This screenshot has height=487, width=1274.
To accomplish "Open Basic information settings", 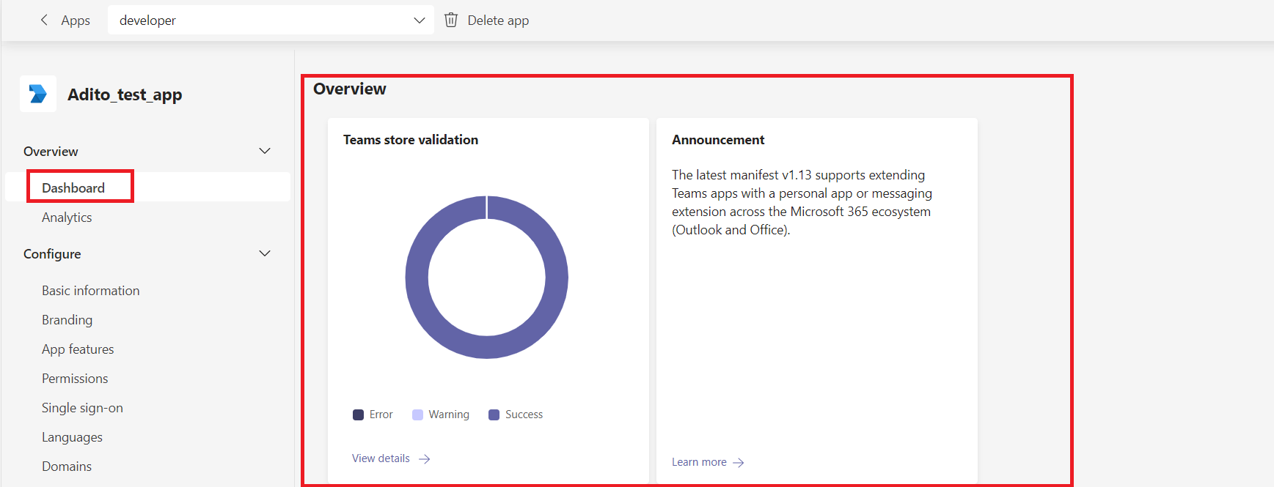I will 91,291.
